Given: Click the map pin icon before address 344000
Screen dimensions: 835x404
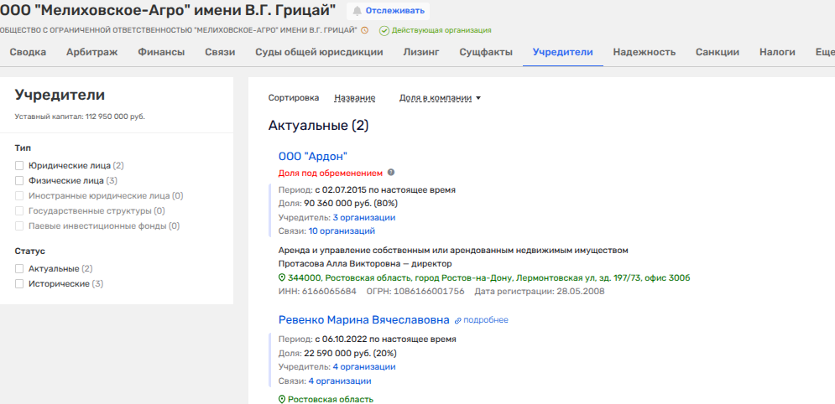Looking at the screenshot, I should 282,277.
